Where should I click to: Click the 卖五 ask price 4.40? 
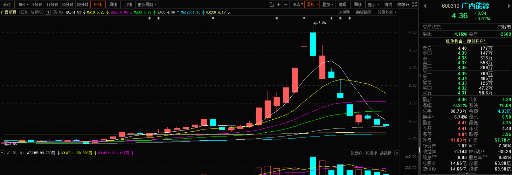(x=462, y=48)
